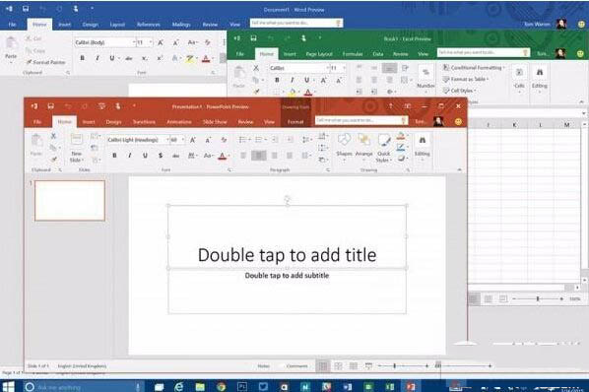The height and width of the screenshot is (392, 589).
Task: Click Underline in the PowerPoint ribbon
Action: [x=145, y=155]
